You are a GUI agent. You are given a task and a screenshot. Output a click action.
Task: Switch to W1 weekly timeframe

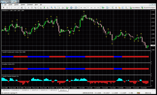[x=98, y=8]
